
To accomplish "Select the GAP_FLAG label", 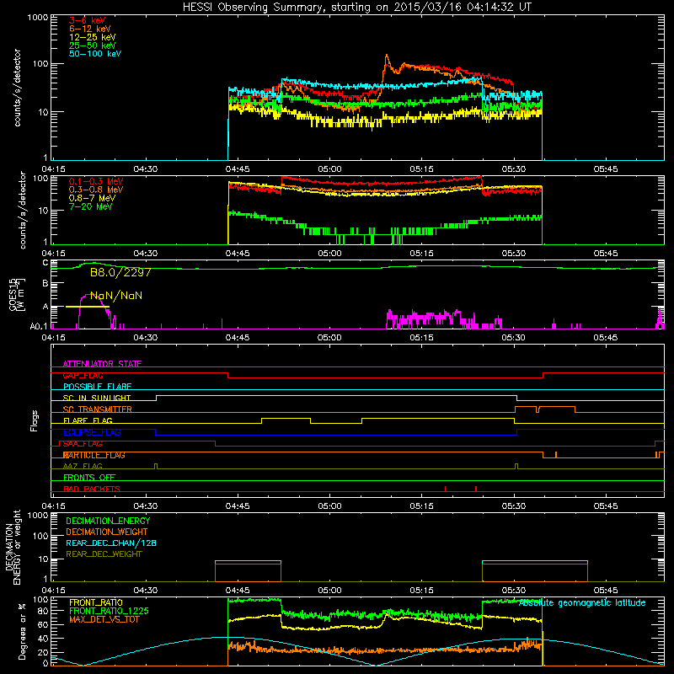I will click(x=83, y=375).
